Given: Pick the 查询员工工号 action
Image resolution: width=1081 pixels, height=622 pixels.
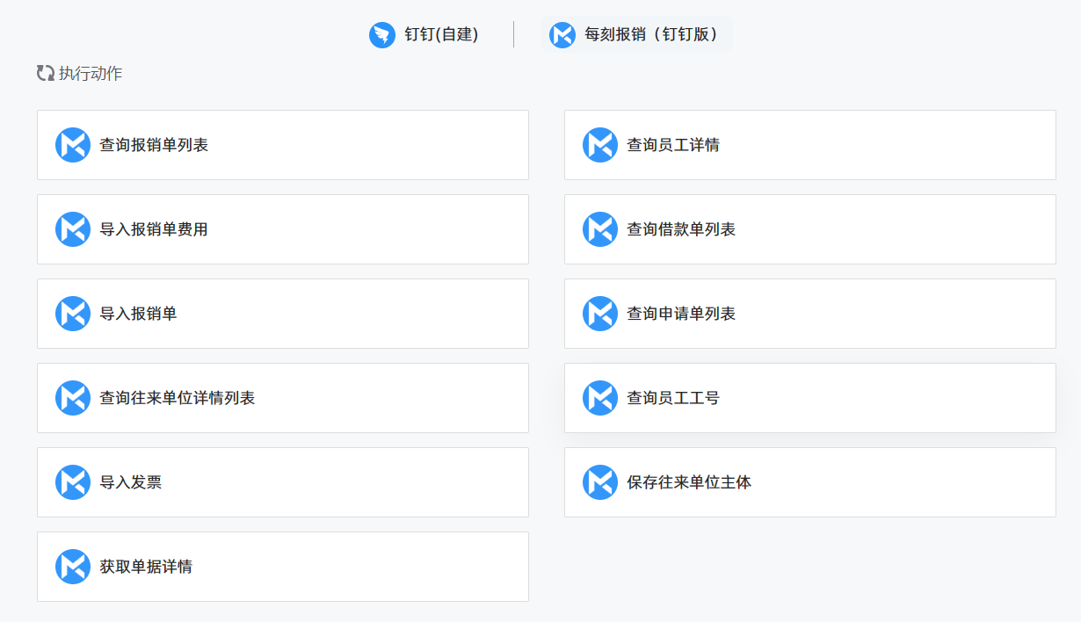Looking at the screenshot, I should [810, 398].
